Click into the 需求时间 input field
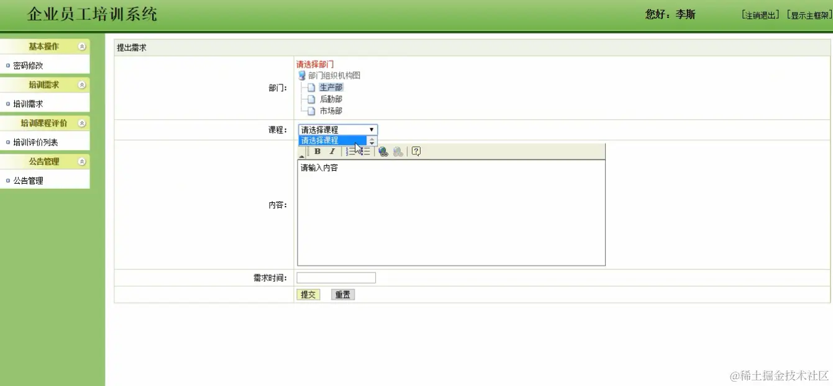The height and width of the screenshot is (386, 833). tap(336, 278)
